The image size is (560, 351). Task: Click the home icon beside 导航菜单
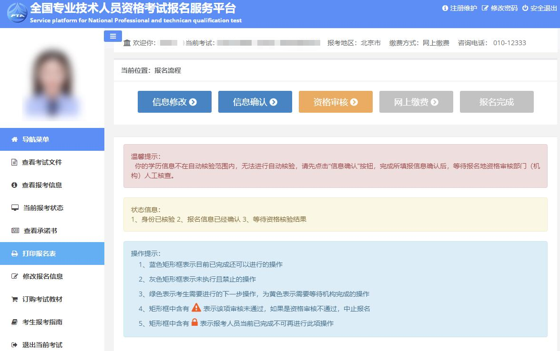(x=14, y=139)
